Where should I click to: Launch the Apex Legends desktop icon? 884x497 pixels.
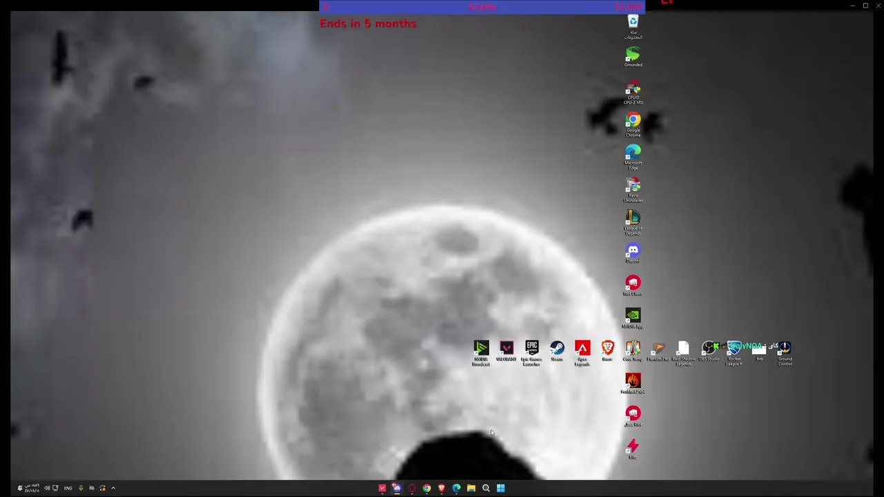[582, 353]
